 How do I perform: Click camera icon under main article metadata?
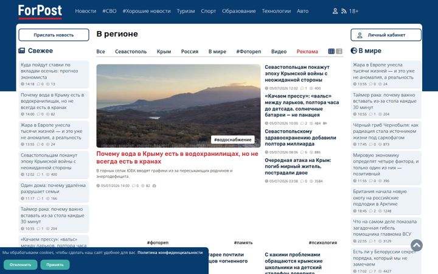154,186
